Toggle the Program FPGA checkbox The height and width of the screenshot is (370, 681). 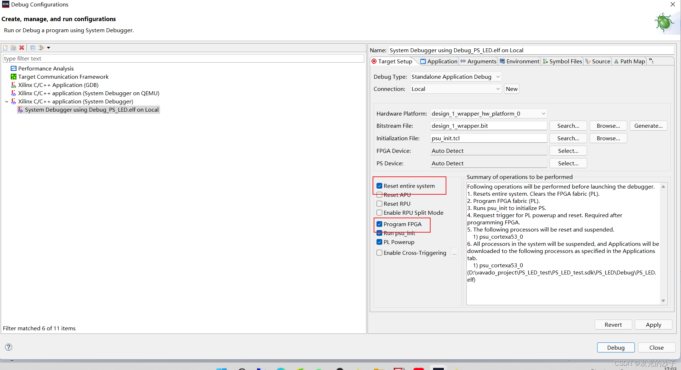point(379,224)
